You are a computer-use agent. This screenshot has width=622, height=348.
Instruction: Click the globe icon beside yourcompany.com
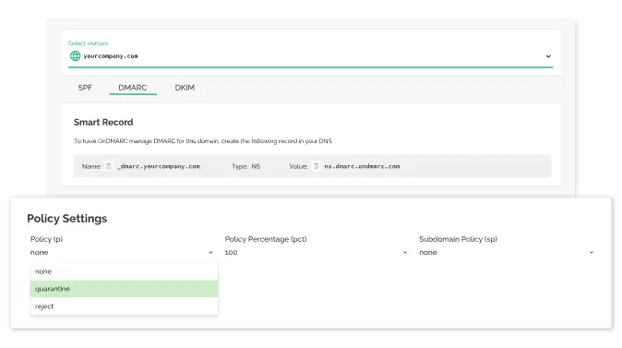(x=75, y=56)
